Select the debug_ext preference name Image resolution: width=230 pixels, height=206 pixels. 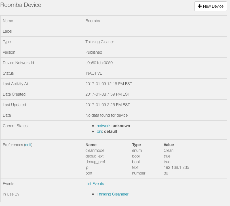tap(94, 156)
